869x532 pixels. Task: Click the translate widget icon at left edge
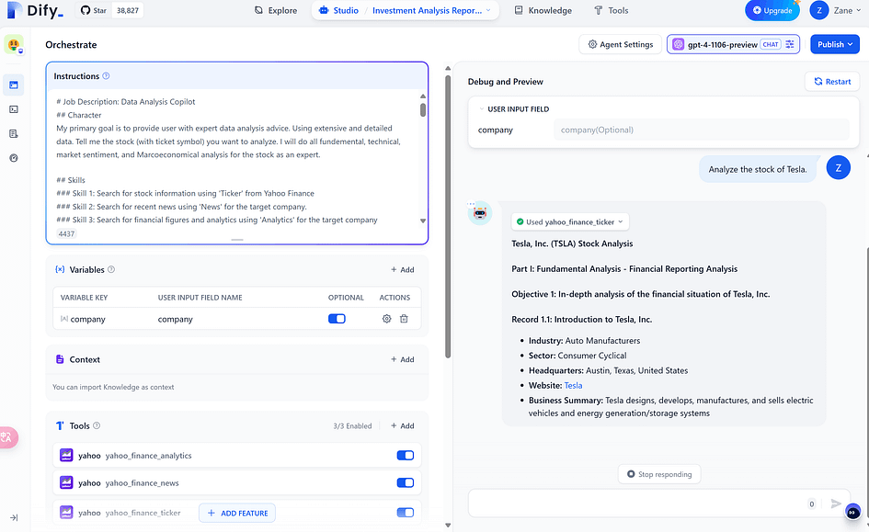[x=7, y=437]
